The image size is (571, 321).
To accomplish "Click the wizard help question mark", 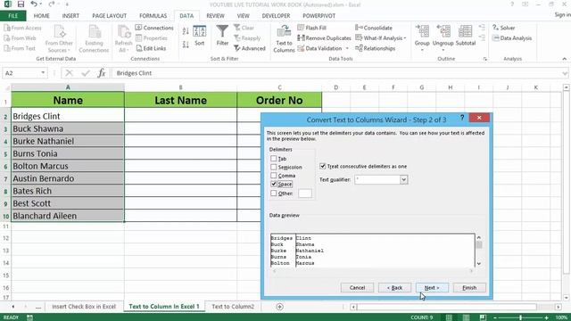I will [x=462, y=118].
